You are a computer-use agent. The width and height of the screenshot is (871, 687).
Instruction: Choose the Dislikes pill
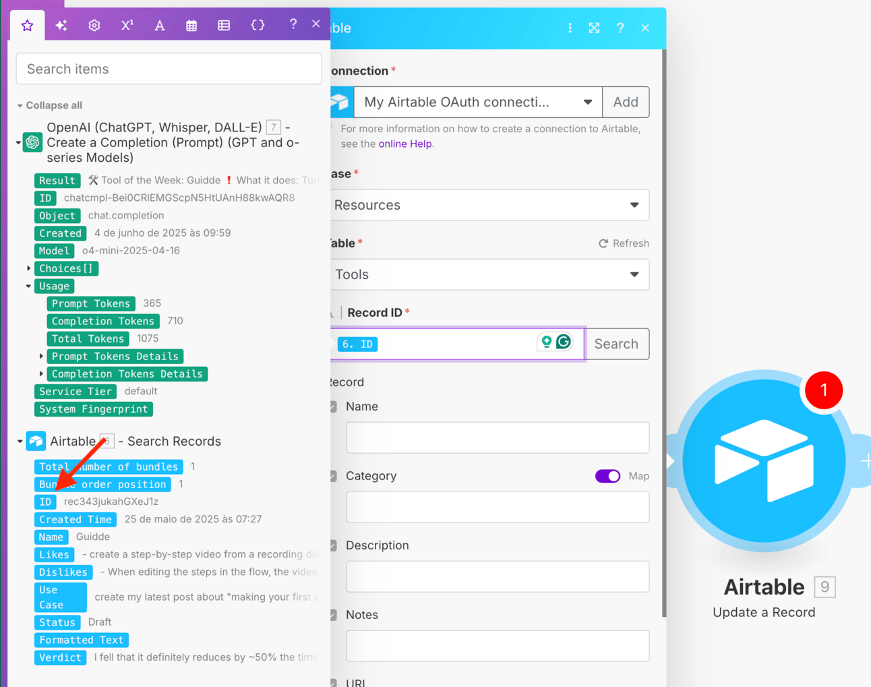pos(63,572)
